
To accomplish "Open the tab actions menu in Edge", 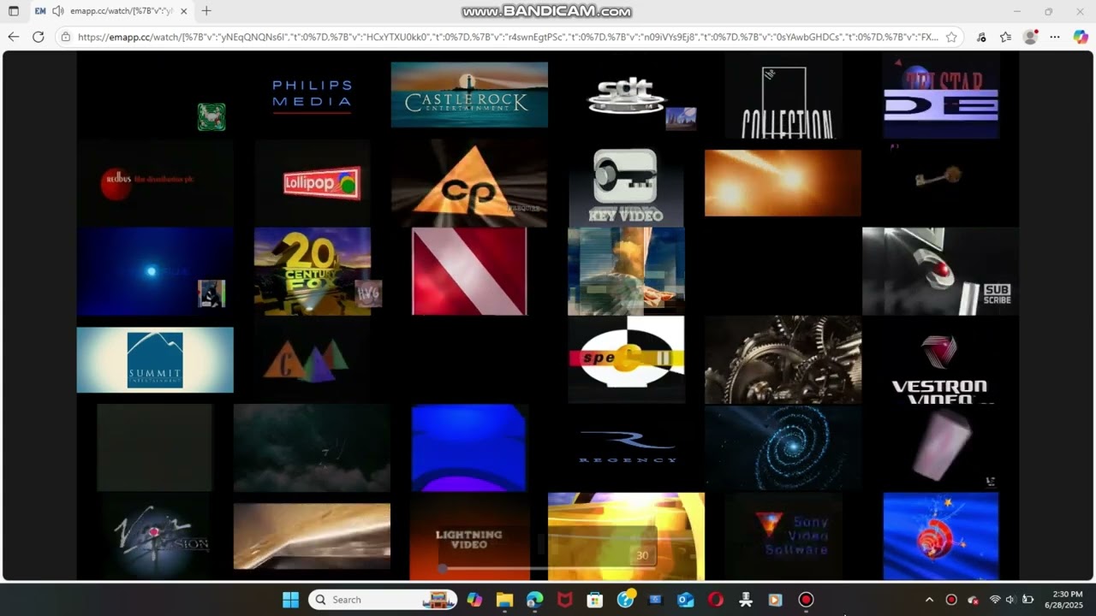I will [14, 11].
